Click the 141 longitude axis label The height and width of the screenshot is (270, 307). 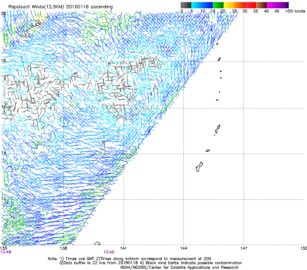coord(123,248)
